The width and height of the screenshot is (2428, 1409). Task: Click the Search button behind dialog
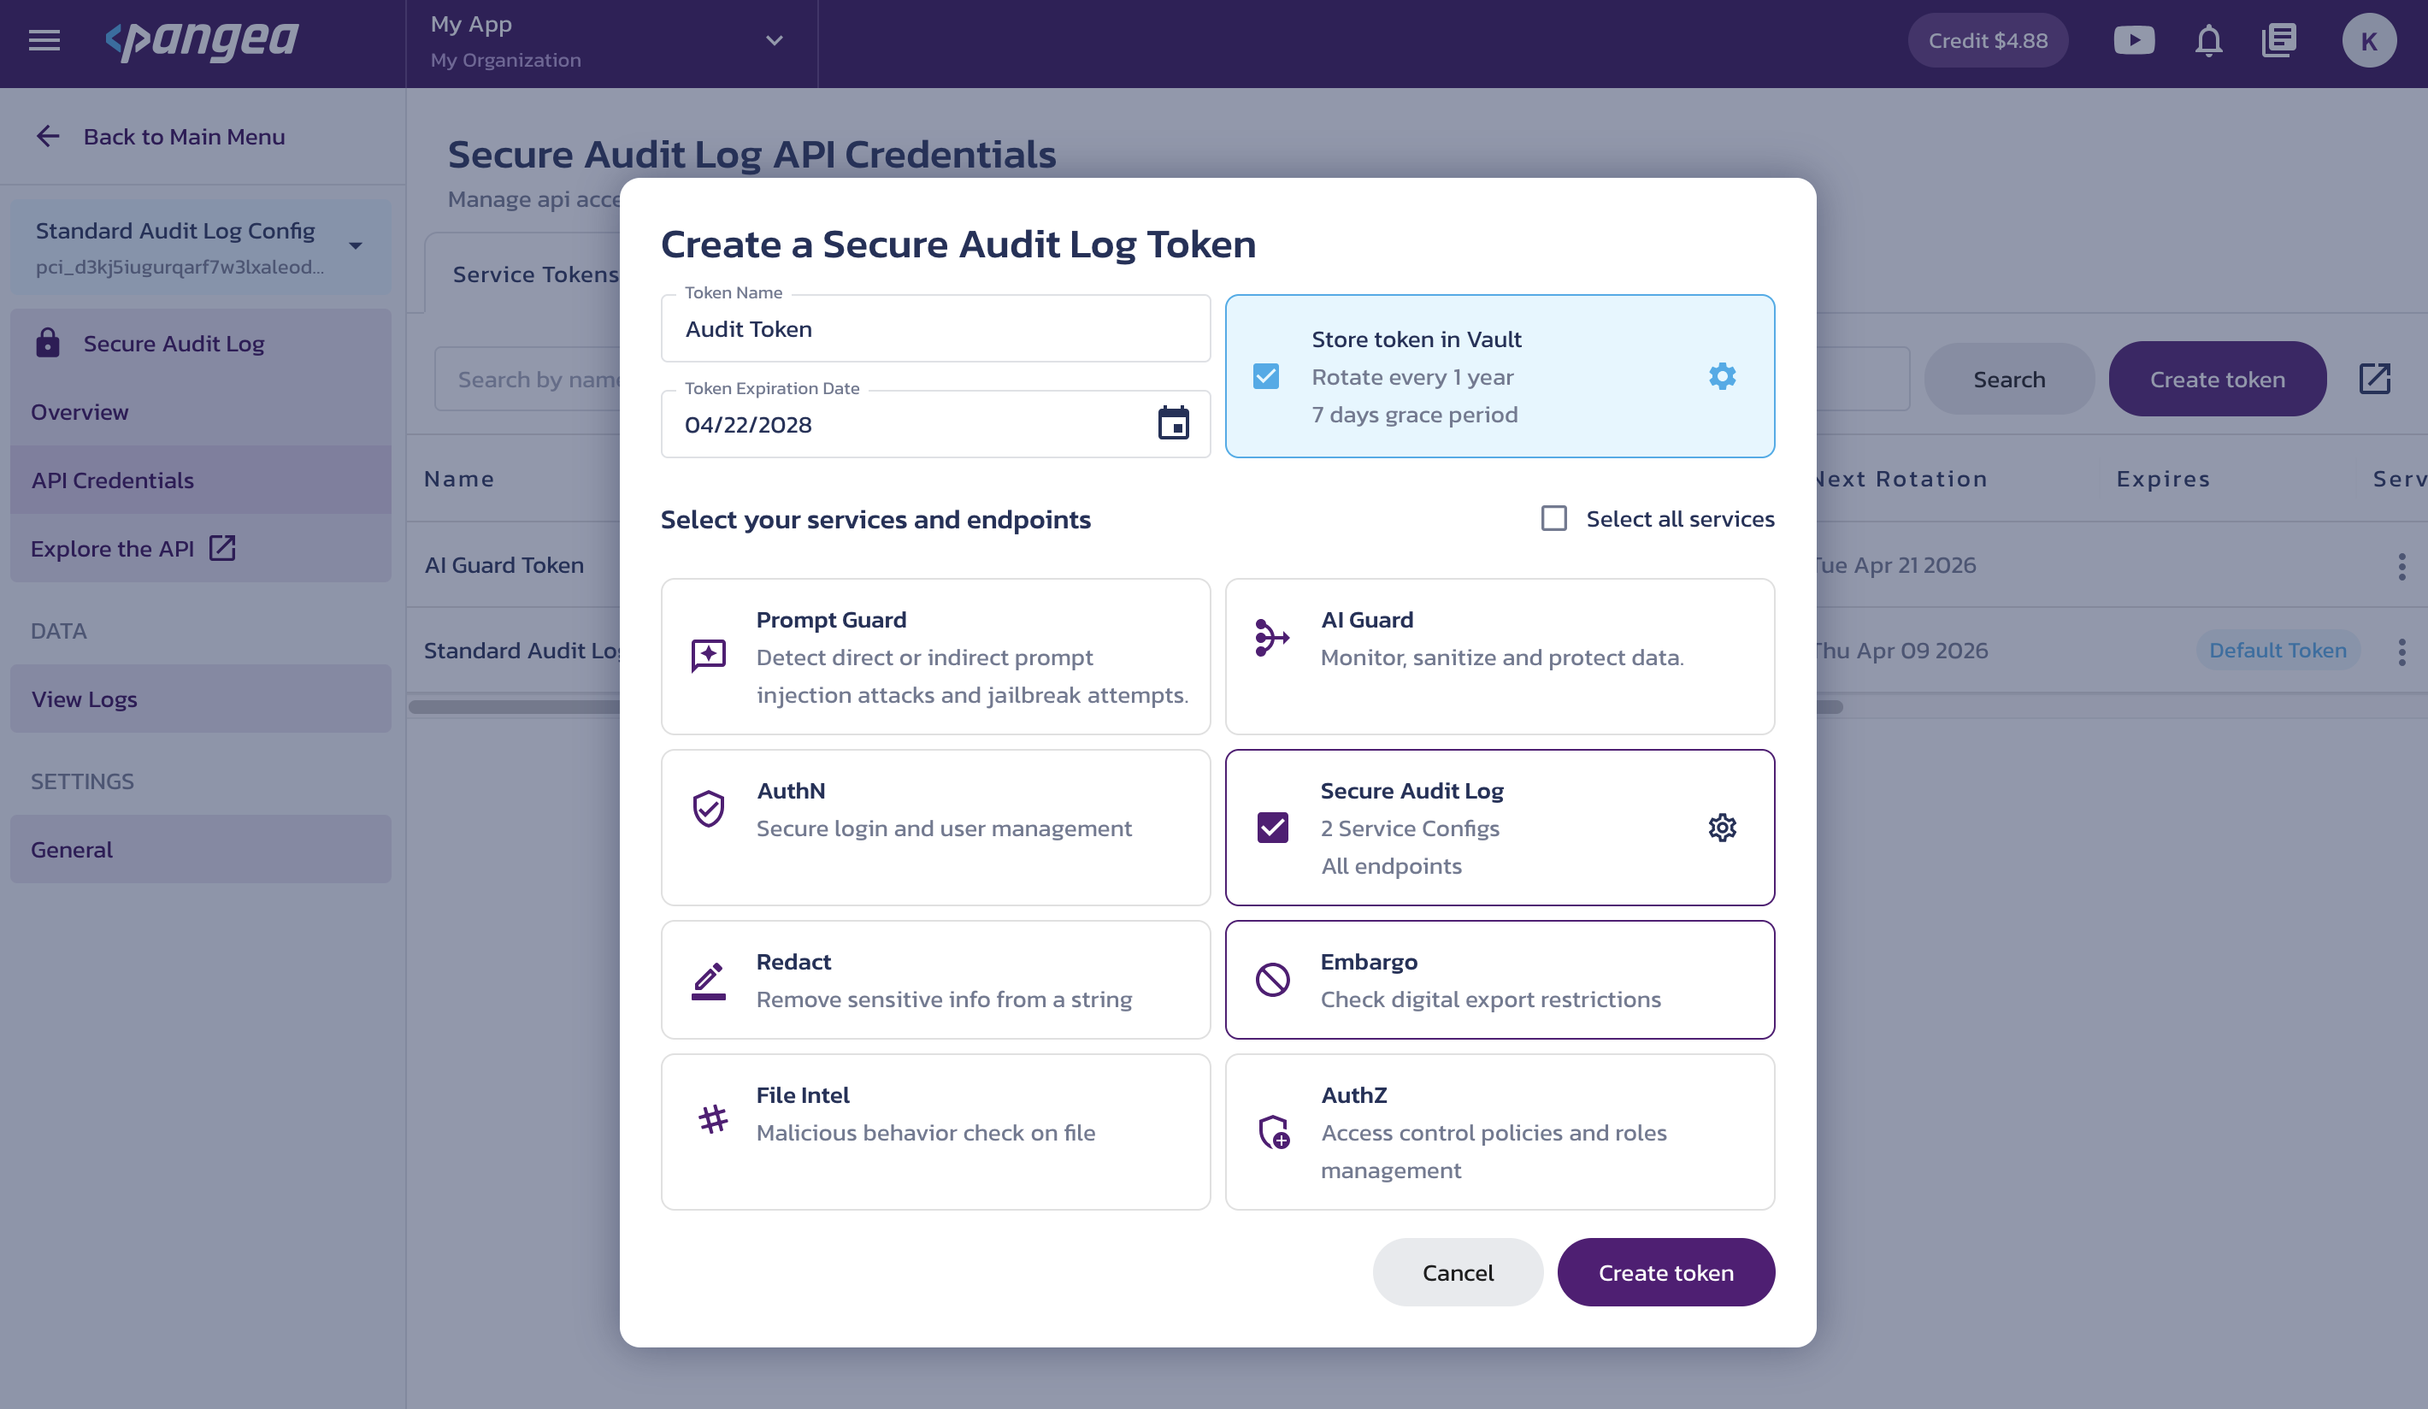pyautogui.click(x=2009, y=379)
